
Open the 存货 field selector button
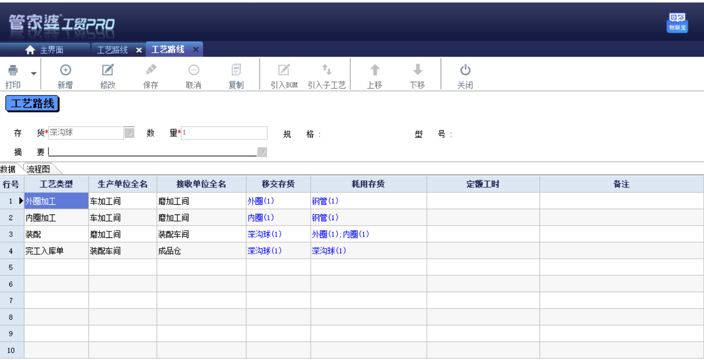coord(130,133)
